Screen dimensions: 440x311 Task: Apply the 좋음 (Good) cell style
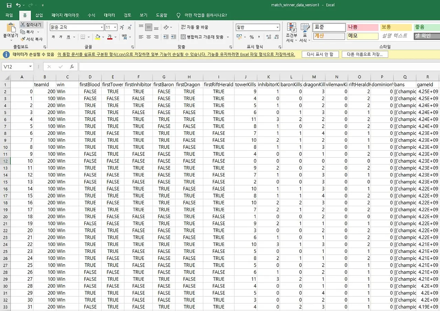tap(427, 27)
